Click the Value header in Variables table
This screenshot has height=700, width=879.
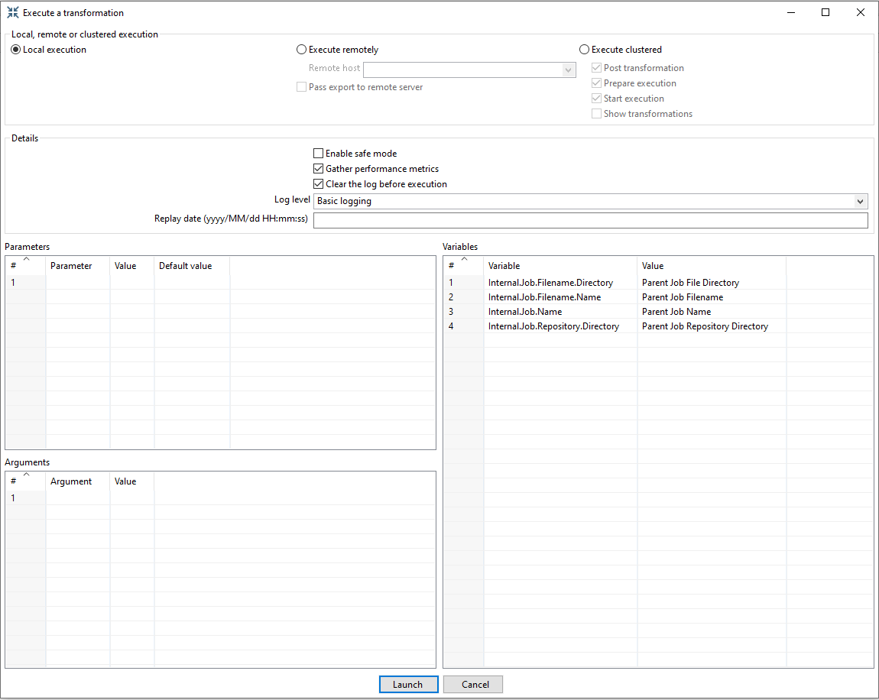pos(712,266)
